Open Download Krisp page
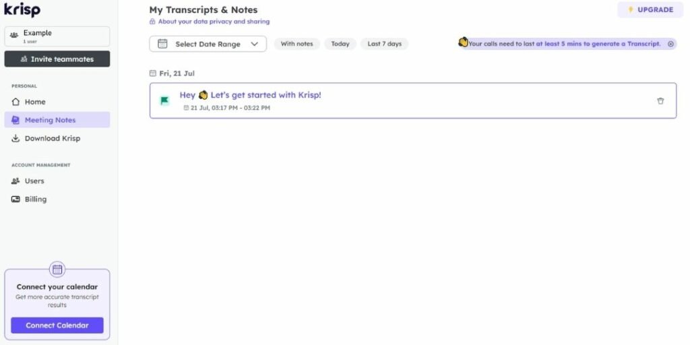Viewport: 690px width, 345px height. coord(57,138)
